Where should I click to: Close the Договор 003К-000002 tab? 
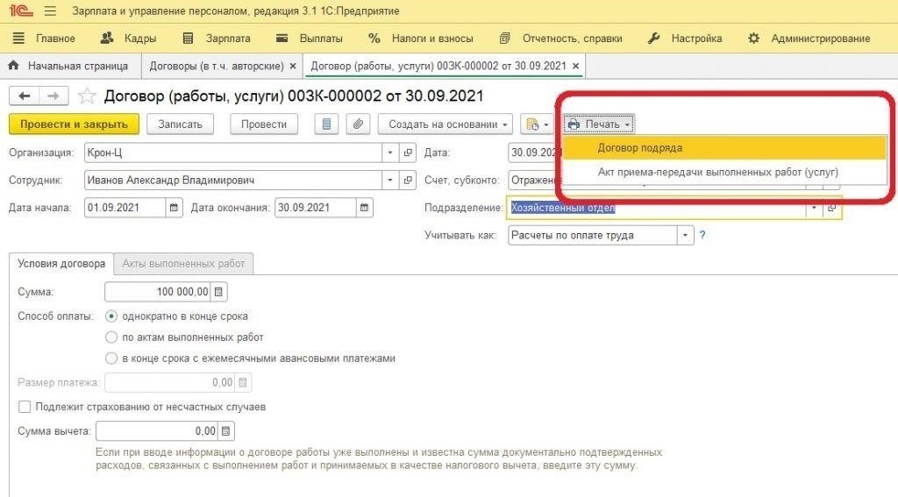click(x=575, y=67)
